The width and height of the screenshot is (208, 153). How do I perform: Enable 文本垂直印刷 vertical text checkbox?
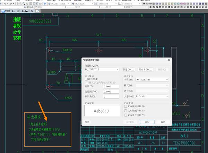[x=126, y=115]
